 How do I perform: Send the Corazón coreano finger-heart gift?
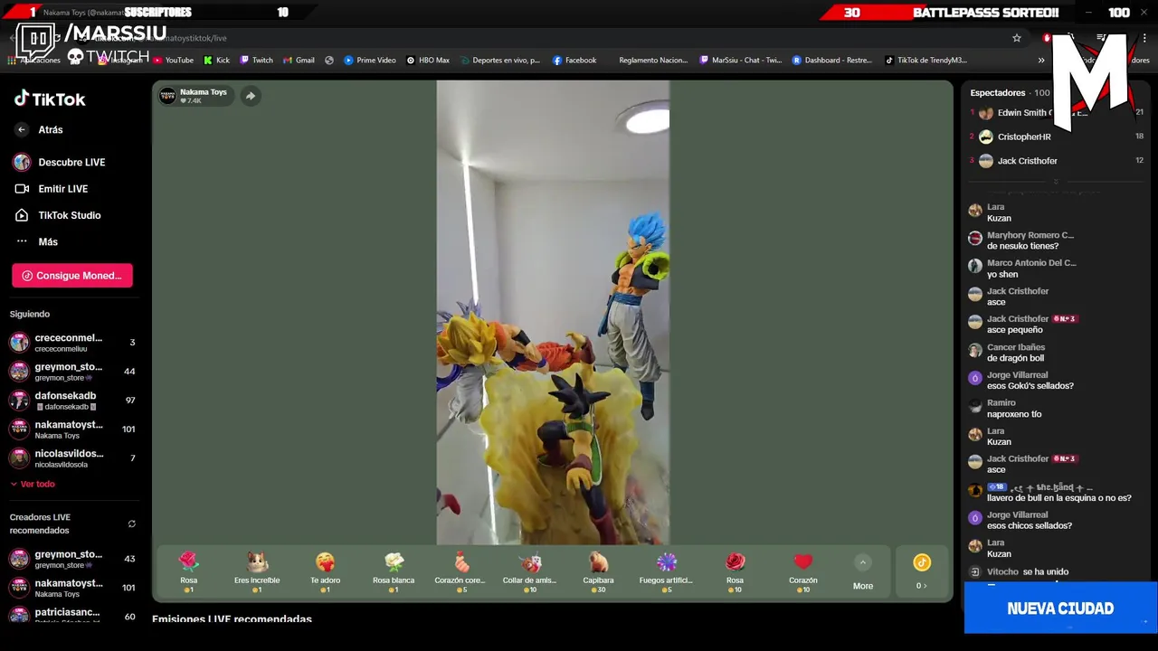click(461, 572)
